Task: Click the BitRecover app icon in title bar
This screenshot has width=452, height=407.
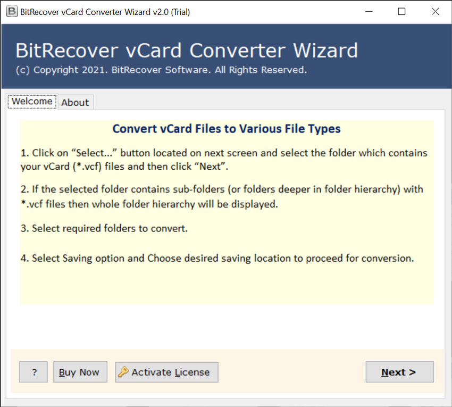Action: (12, 12)
